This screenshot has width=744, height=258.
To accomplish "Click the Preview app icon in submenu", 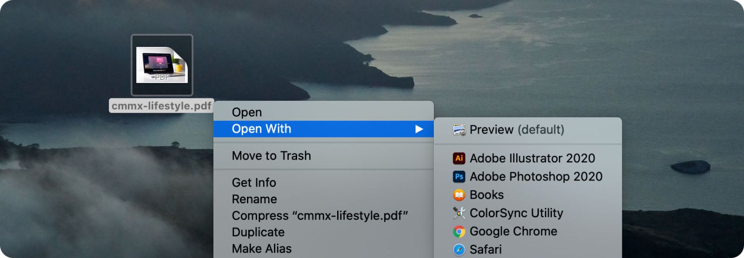I will [x=459, y=130].
